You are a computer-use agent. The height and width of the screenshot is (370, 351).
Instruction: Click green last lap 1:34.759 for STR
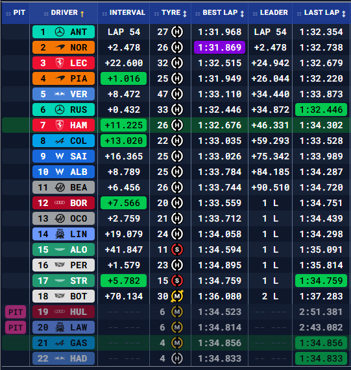321,281
